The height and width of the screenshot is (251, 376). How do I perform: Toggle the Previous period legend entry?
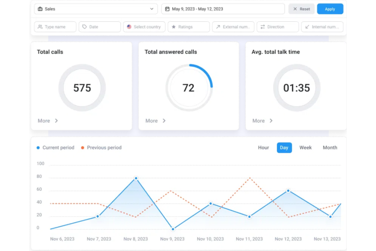(101, 147)
